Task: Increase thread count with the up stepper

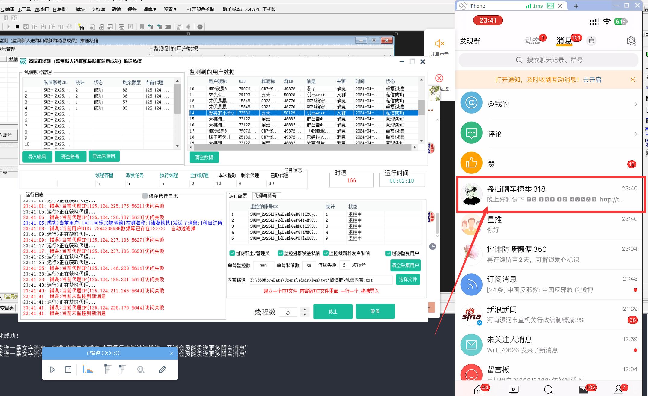Action: coord(305,309)
